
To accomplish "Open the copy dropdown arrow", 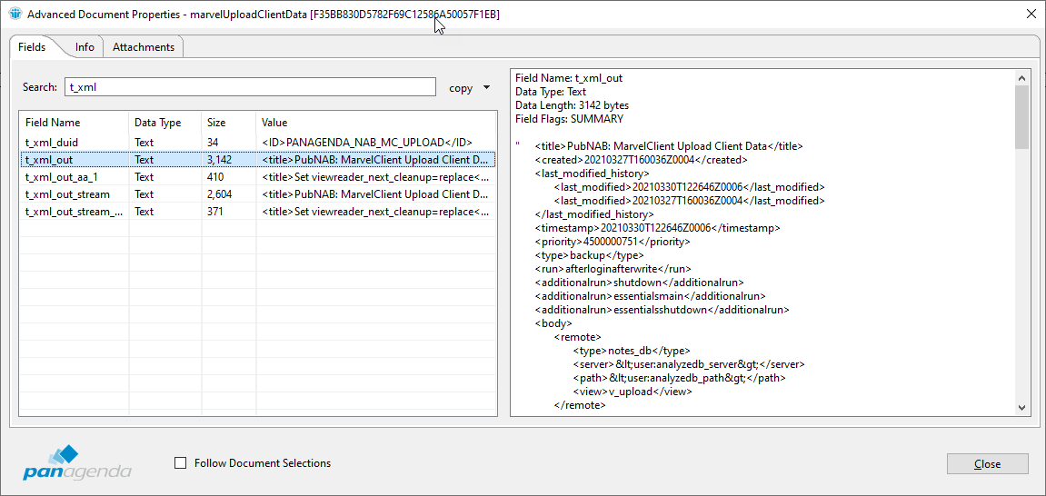I will click(x=486, y=88).
